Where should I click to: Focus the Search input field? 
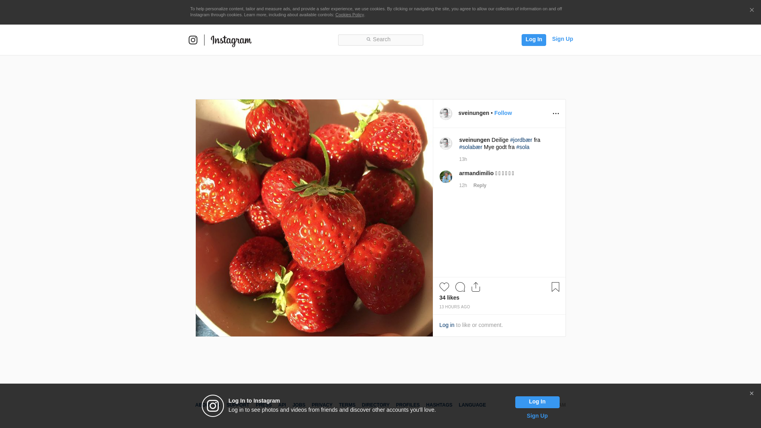click(x=380, y=40)
